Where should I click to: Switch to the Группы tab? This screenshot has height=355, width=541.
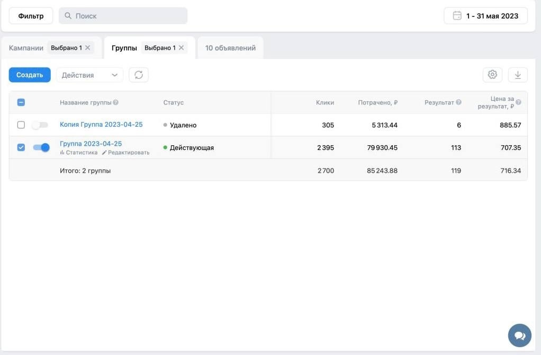(124, 48)
